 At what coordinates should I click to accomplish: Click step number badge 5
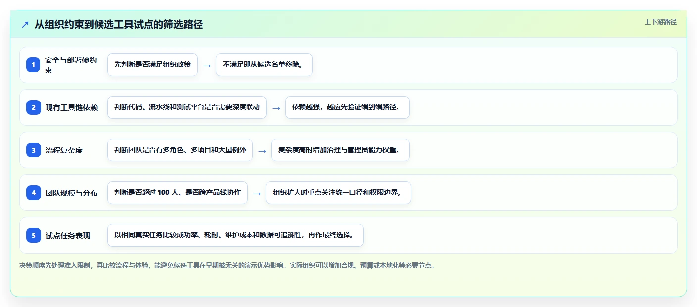pos(34,235)
